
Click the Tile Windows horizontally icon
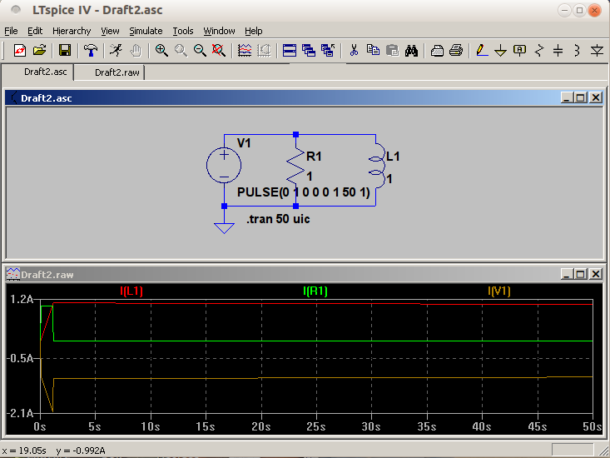pyautogui.click(x=290, y=50)
